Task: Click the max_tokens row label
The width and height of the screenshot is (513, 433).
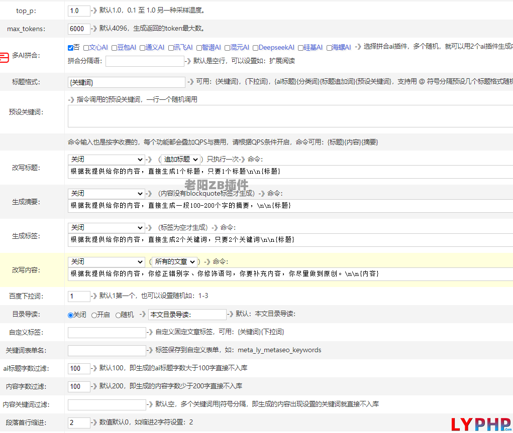Action: [26, 29]
